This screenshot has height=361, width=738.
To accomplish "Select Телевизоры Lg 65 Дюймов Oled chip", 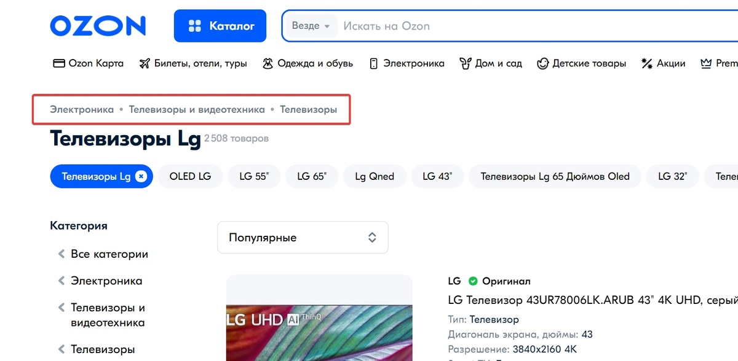I will click(x=555, y=176).
